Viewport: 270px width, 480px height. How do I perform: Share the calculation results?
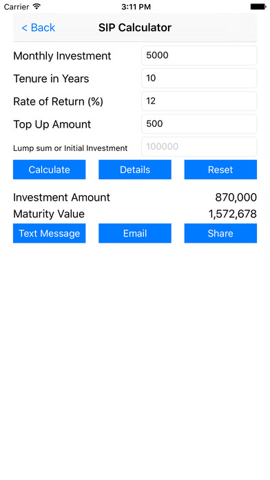(x=220, y=233)
